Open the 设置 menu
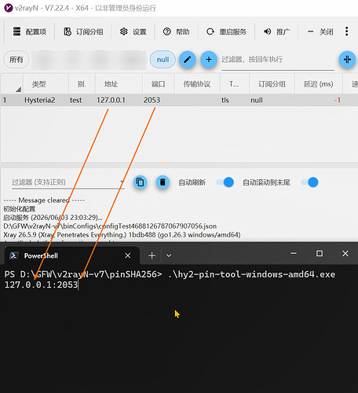358x393 pixels. tap(133, 31)
